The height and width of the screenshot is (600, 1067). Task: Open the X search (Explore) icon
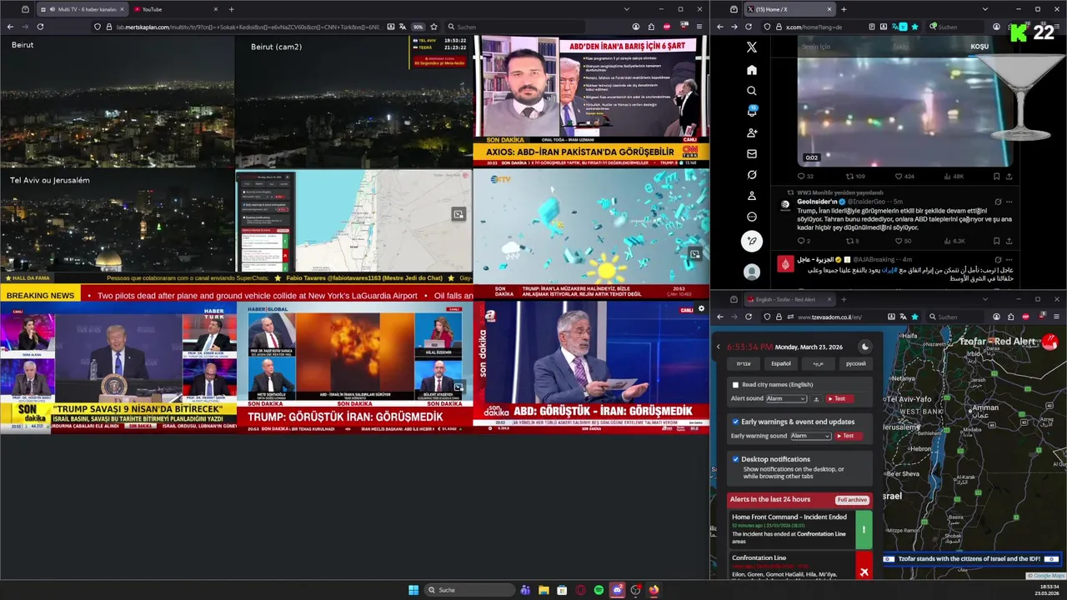click(751, 91)
